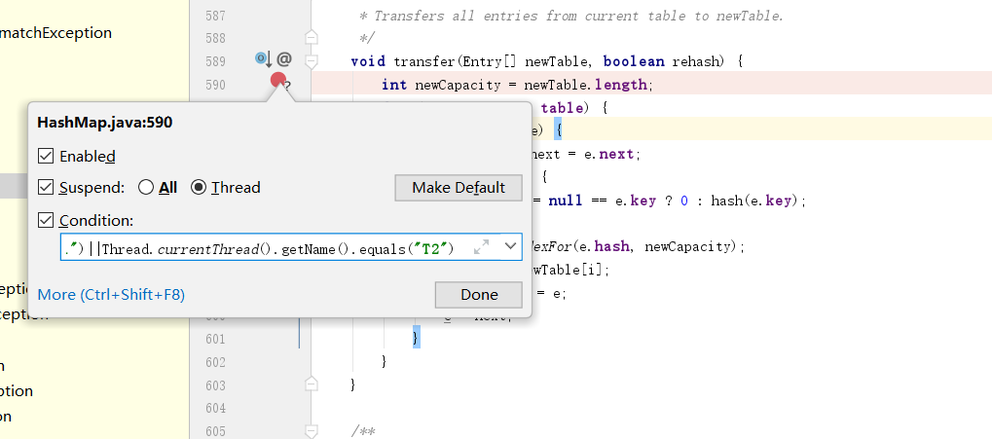This screenshot has width=992, height=439.
Task: Collapse the transfer method fold on line 589
Action: [312, 60]
